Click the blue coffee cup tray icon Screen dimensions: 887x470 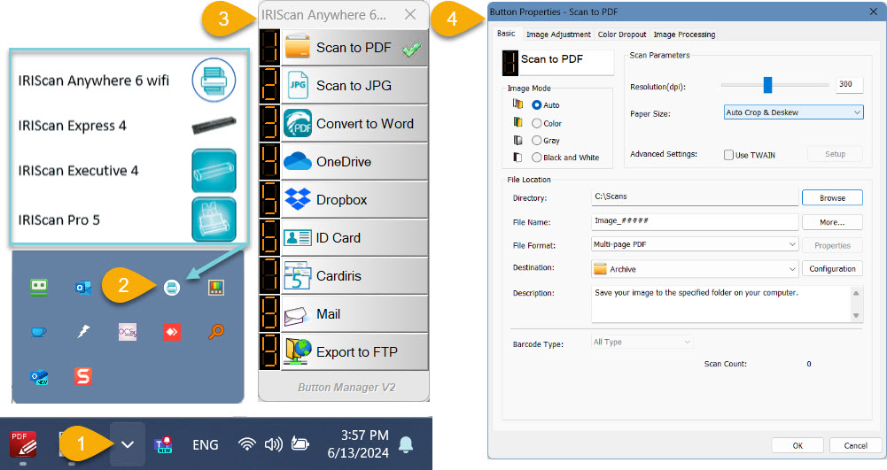38,332
